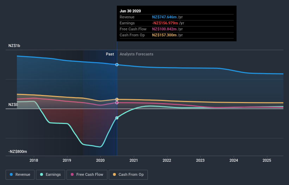Click the Earnings row label in tooltip

pos(127,23)
